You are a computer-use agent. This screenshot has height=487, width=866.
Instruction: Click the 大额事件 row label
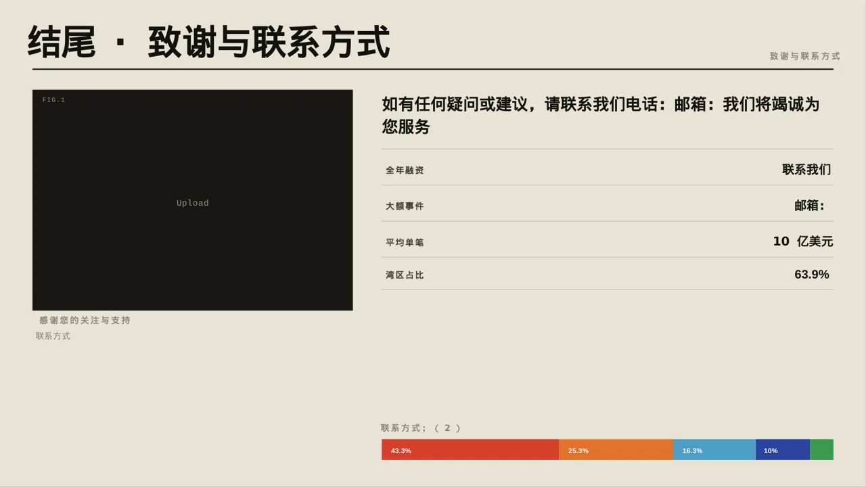(405, 206)
